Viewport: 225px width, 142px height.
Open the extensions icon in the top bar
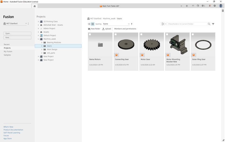pyautogui.click(x=193, y=6)
